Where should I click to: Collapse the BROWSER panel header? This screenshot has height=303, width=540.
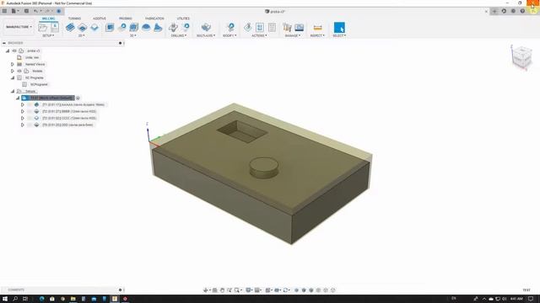4,43
